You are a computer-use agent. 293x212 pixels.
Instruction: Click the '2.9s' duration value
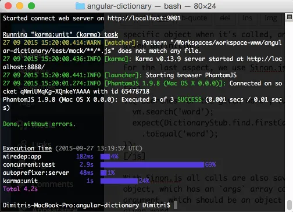(x=87, y=164)
